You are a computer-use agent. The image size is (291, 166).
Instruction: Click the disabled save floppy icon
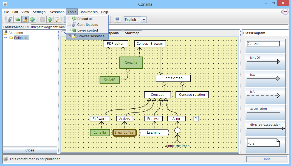point(43,19)
